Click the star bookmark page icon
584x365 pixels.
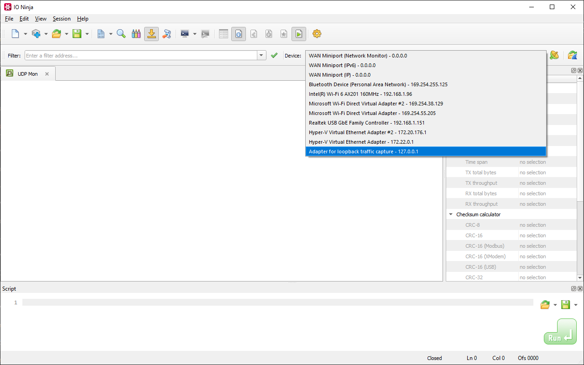284,34
